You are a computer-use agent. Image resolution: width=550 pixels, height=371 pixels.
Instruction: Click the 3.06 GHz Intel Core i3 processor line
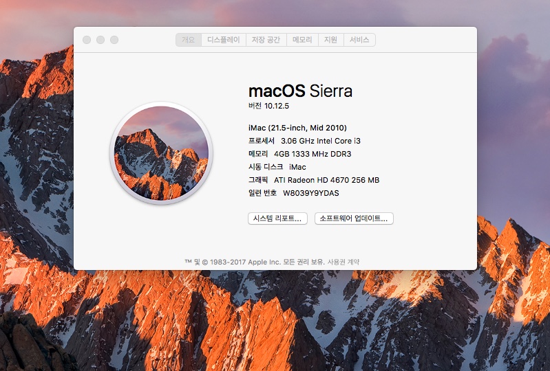321,141
